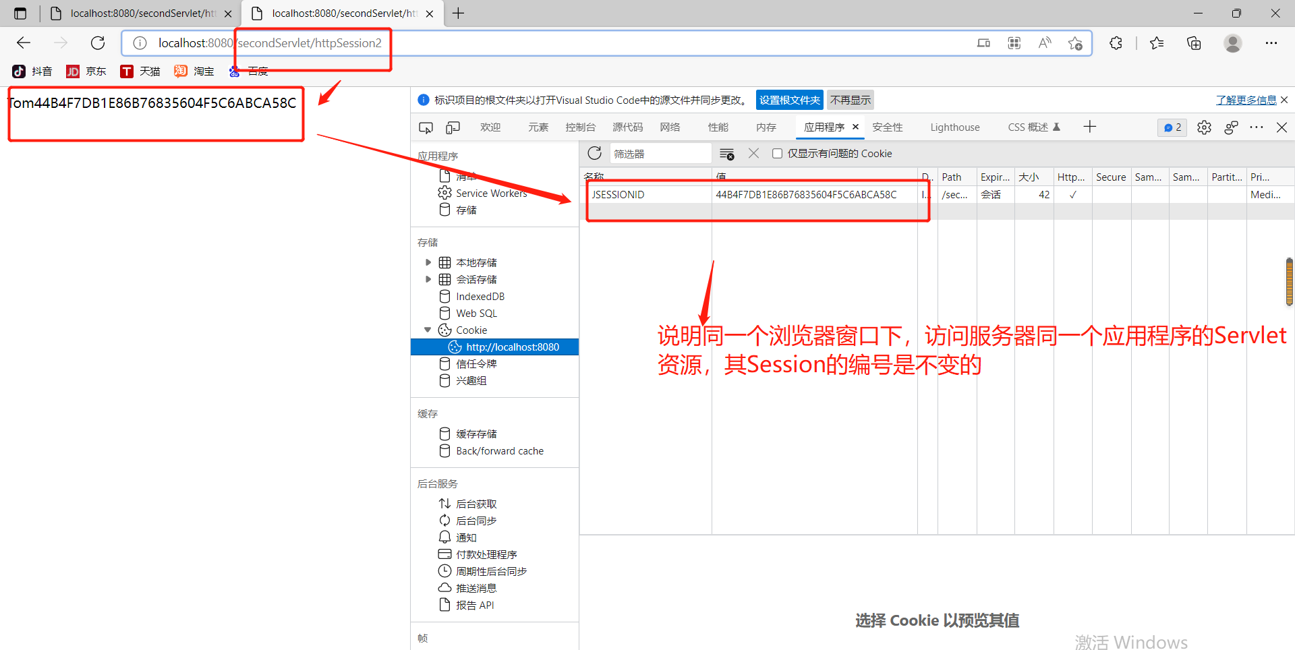Switch to the 性能 DevTools tab
Viewport: 1295px width, 650px height.
(718, 127)
